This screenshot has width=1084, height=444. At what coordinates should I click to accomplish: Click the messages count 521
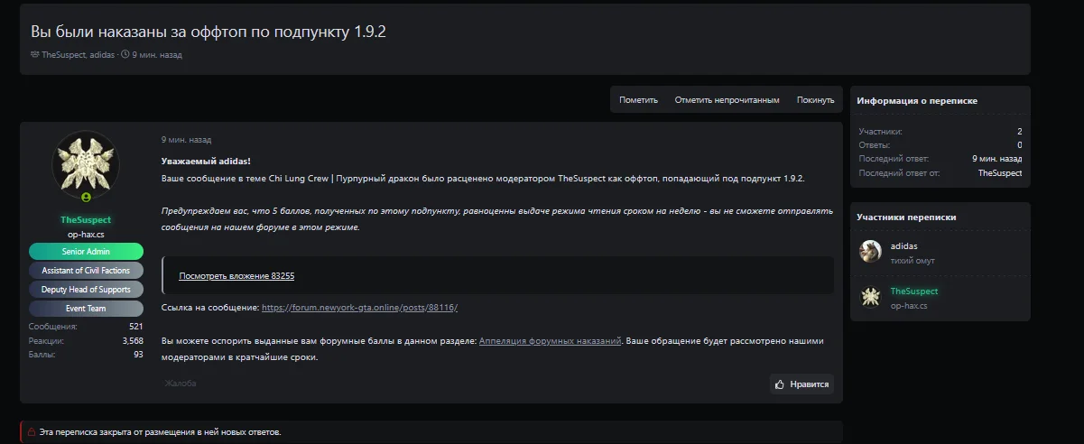pos(135,327)
